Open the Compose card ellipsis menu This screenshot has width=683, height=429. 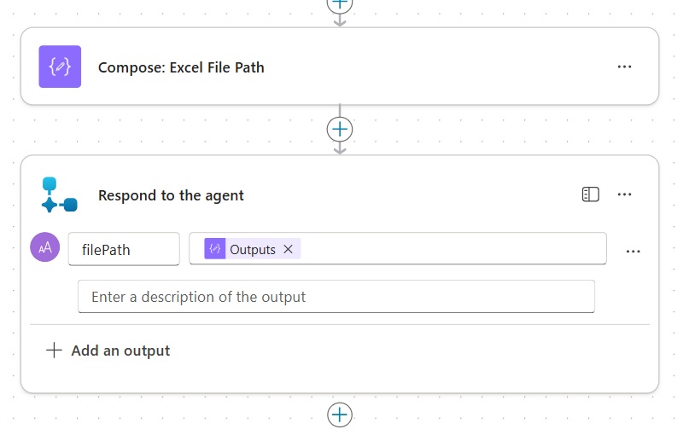pyautogui.click(x=624, y=67)
